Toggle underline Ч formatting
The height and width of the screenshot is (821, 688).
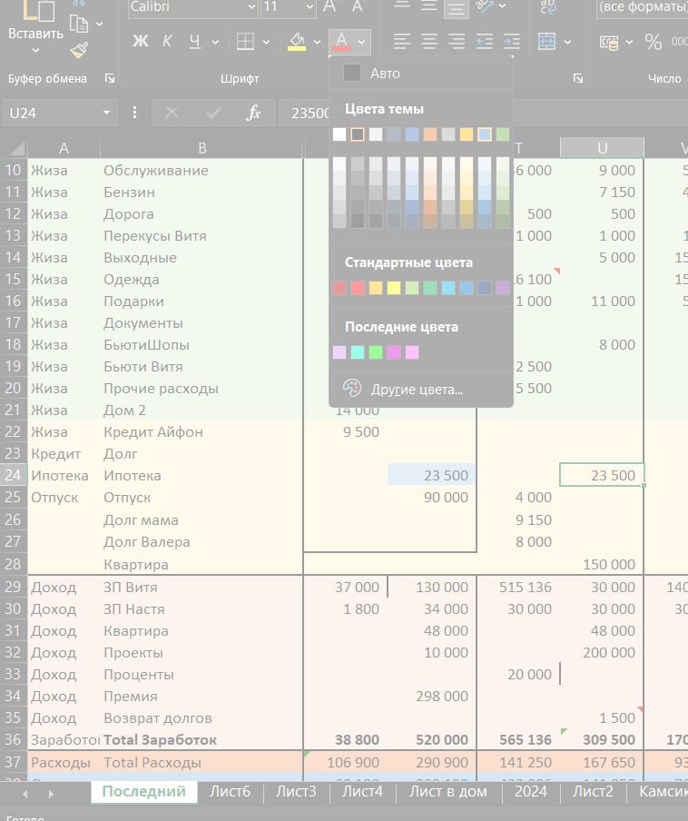(x=194, y=42)
